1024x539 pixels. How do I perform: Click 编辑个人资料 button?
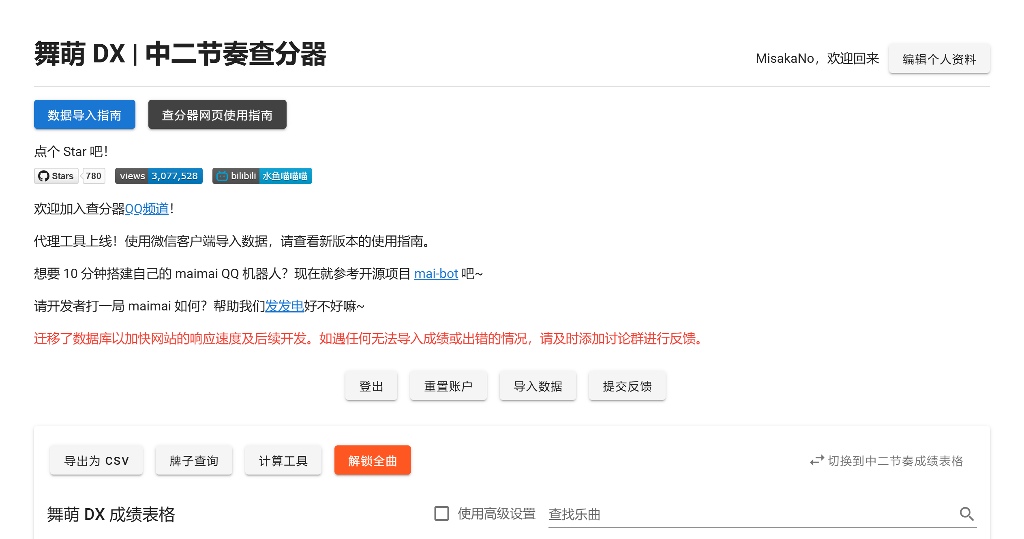click(939, 59)
